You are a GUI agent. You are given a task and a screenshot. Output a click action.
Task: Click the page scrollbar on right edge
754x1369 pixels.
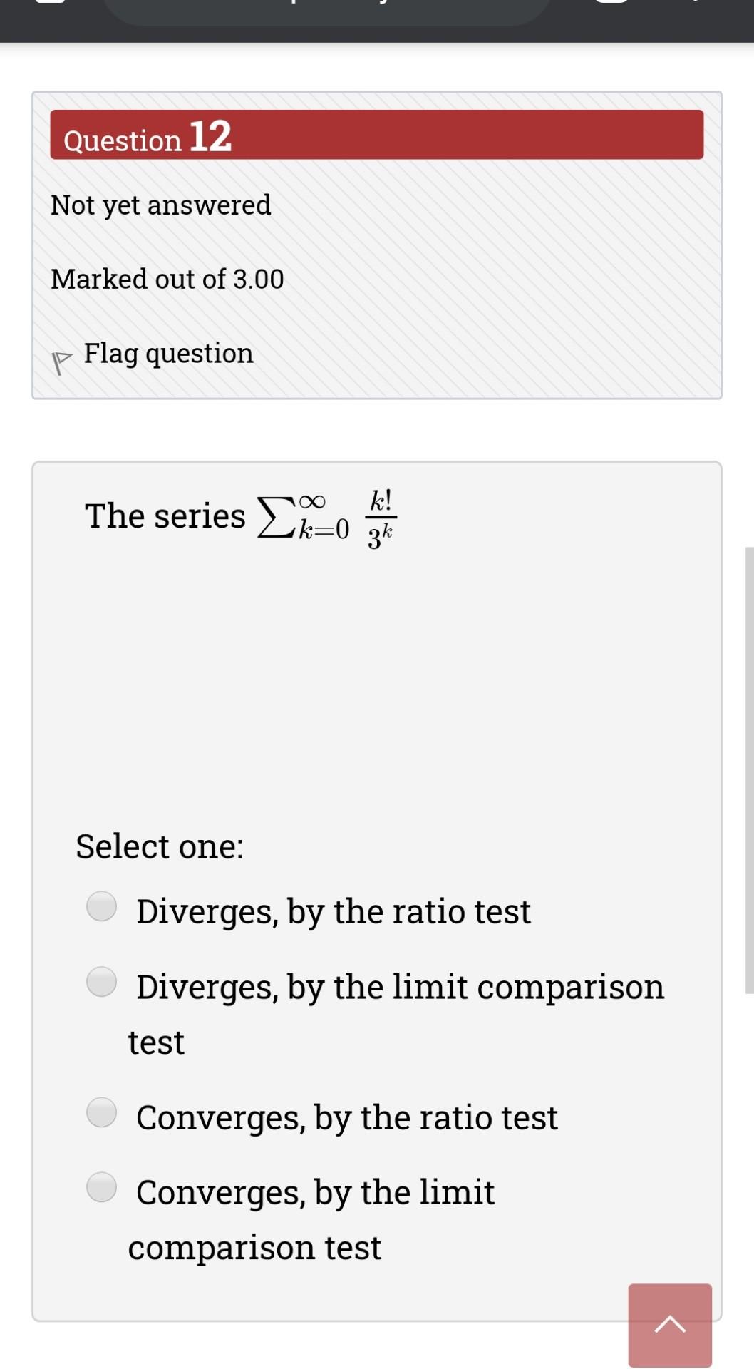tap(749, 770)
